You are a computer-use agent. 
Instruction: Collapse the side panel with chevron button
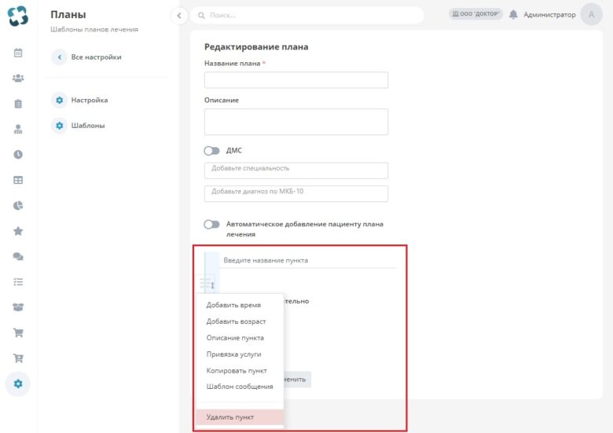point(179,16)
